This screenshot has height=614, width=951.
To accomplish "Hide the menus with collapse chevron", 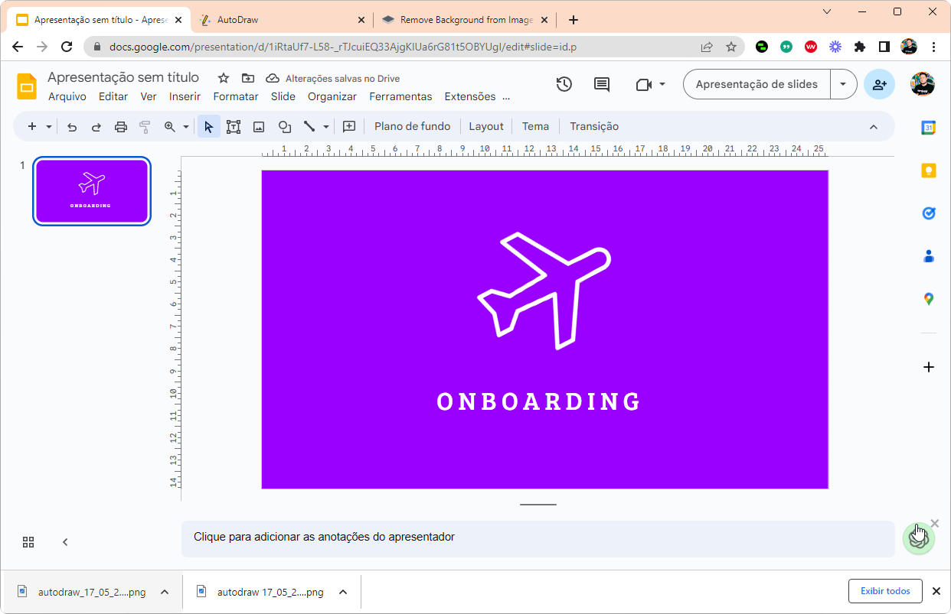I will tap(874, 127).
